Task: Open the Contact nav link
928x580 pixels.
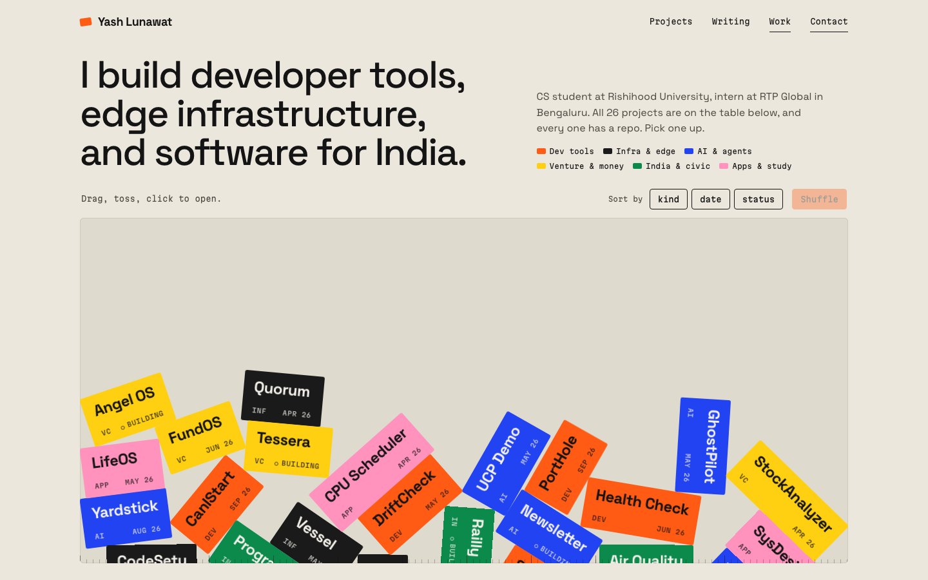Action: (829, 21)
